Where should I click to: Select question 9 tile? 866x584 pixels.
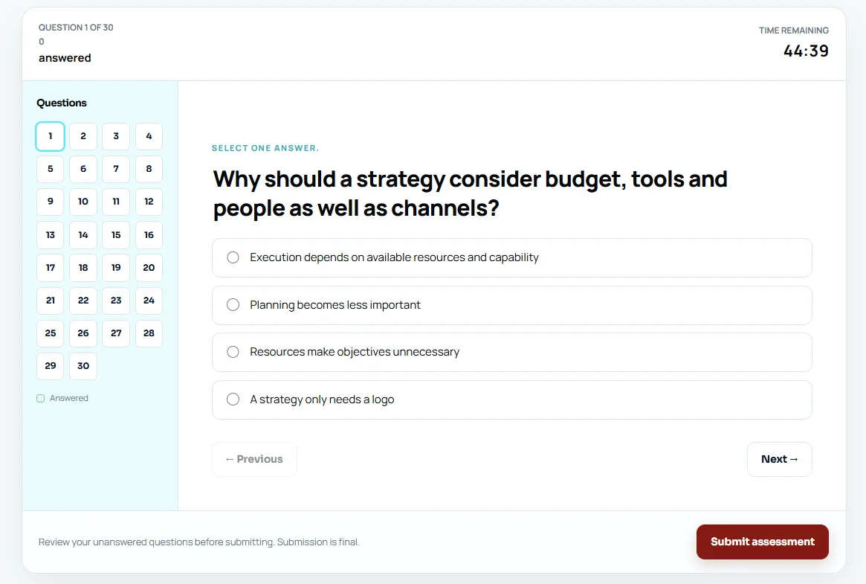pyautogui.click(x=51, y=202)
